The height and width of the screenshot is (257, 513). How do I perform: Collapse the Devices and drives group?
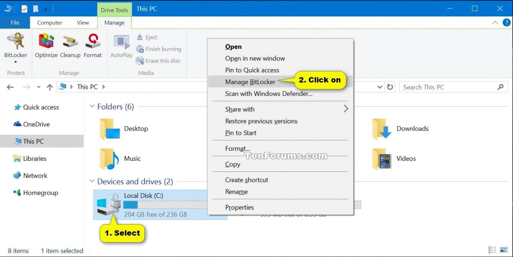pyautogui.click(x=92, y=181)
